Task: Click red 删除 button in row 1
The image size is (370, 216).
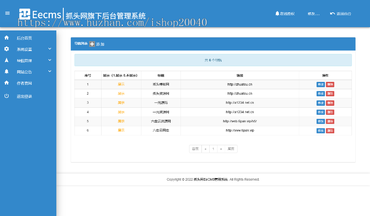Action: click(330, 84)
